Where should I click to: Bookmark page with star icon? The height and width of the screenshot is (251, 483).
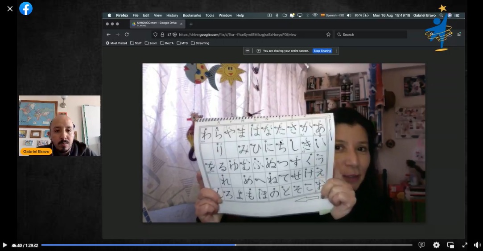click(x=329, y=34)
